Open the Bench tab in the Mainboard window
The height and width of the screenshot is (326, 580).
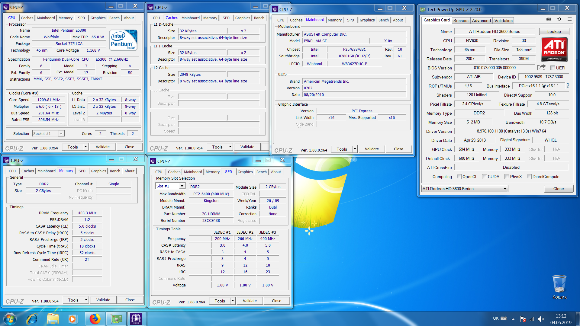pyautogui.click(x=383, y=20)
